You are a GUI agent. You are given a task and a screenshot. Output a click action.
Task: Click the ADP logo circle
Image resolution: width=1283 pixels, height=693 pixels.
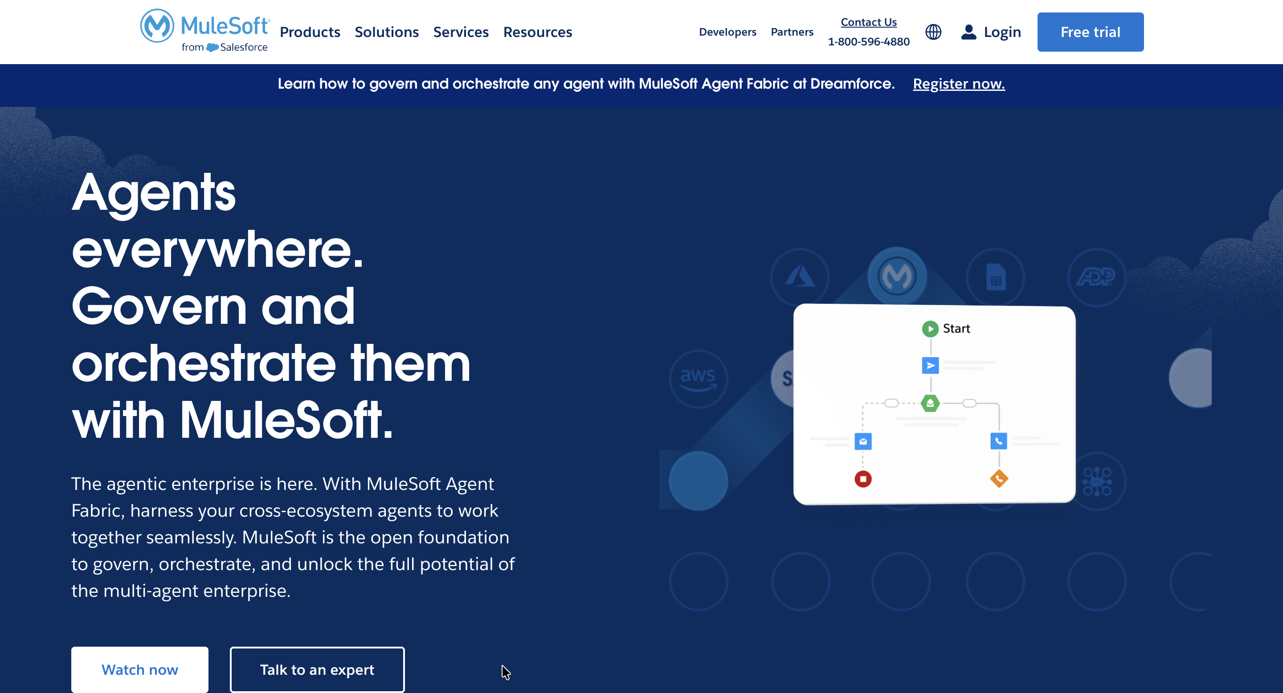pos(1096,277)
